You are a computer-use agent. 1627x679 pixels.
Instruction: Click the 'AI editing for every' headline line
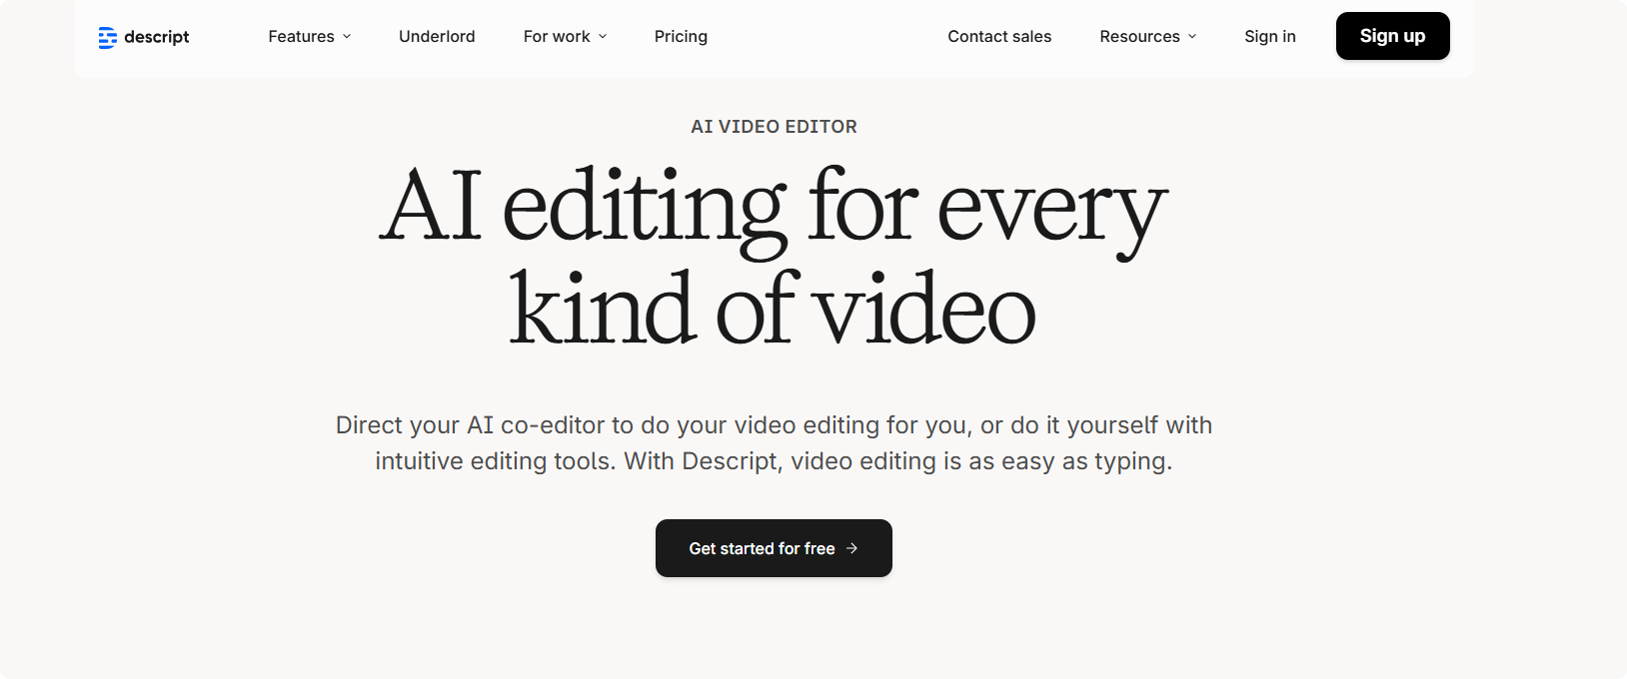tap(774, 208)
